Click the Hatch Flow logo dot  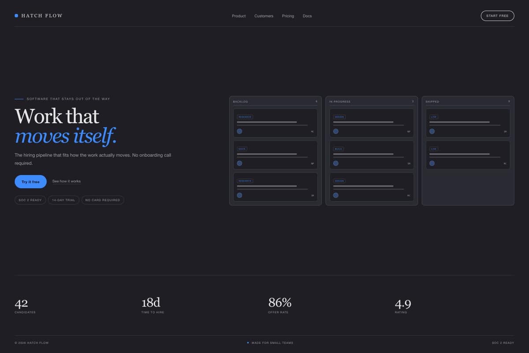16,15
